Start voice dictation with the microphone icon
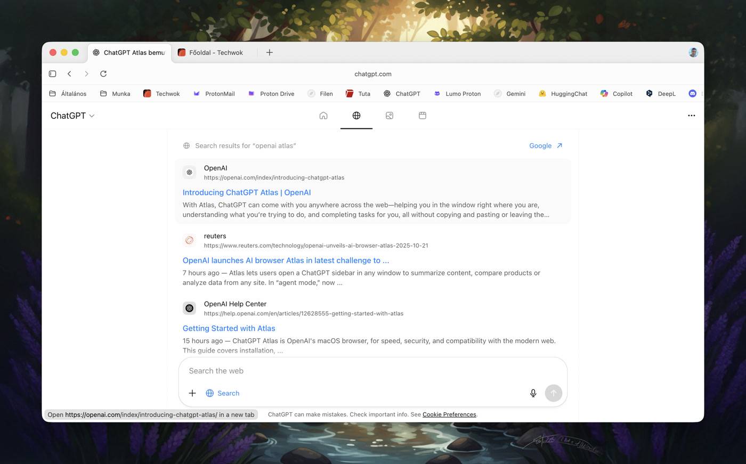The width and height of the screenshot is (746, 464). pyautogui.click(x=533, y=393)
